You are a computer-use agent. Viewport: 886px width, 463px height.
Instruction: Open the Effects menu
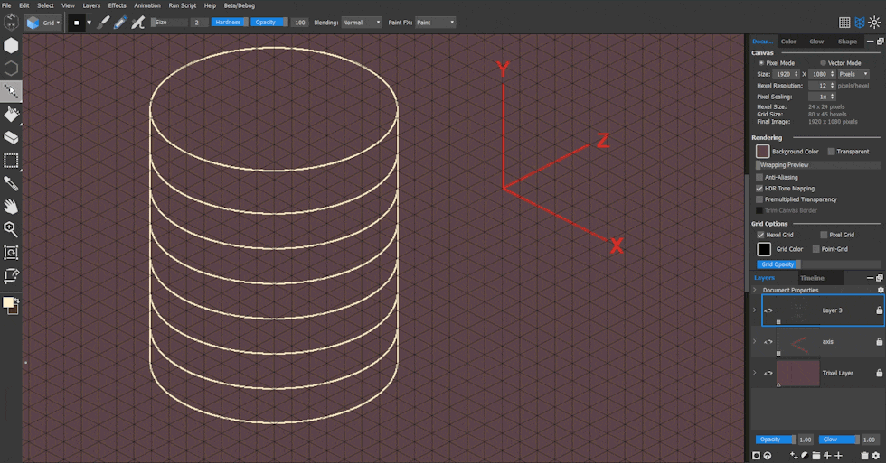[x=117, y=5]
